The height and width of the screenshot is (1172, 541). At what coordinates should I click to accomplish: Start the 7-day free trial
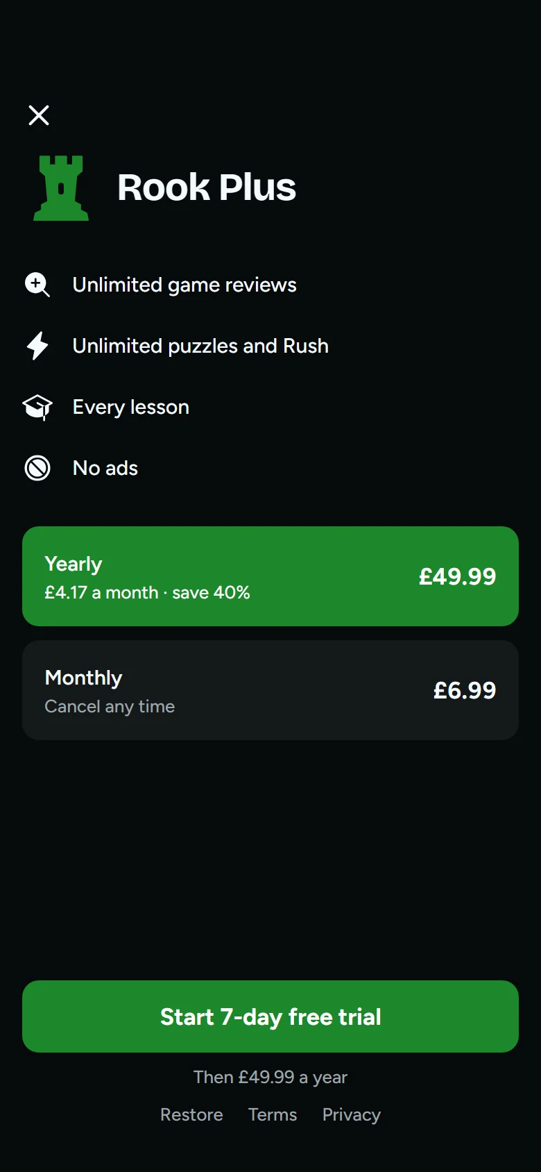click(270, 1016)
